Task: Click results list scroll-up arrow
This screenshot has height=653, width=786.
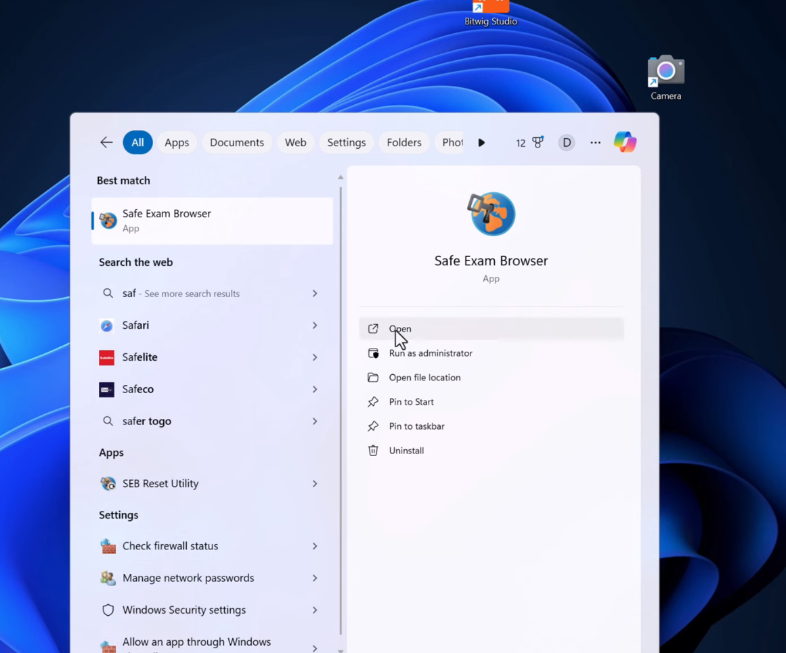Action: pos(341,177)
